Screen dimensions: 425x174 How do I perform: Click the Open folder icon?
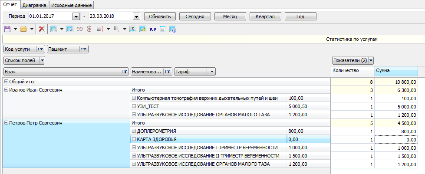pyautogui.click(x=23, y=29)
